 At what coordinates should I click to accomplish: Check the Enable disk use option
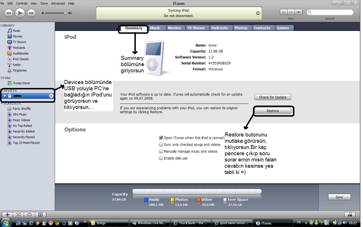click(x=161, y=158)
